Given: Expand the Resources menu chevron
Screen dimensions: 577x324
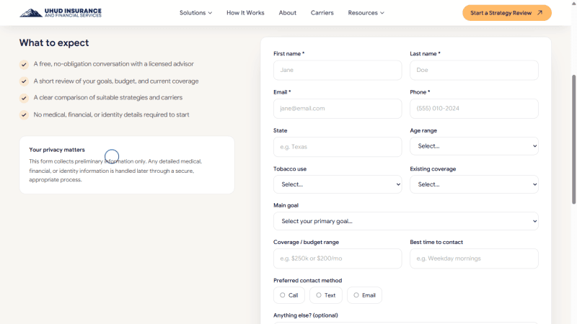Looking at the screenshot, I should pos(382,13).
